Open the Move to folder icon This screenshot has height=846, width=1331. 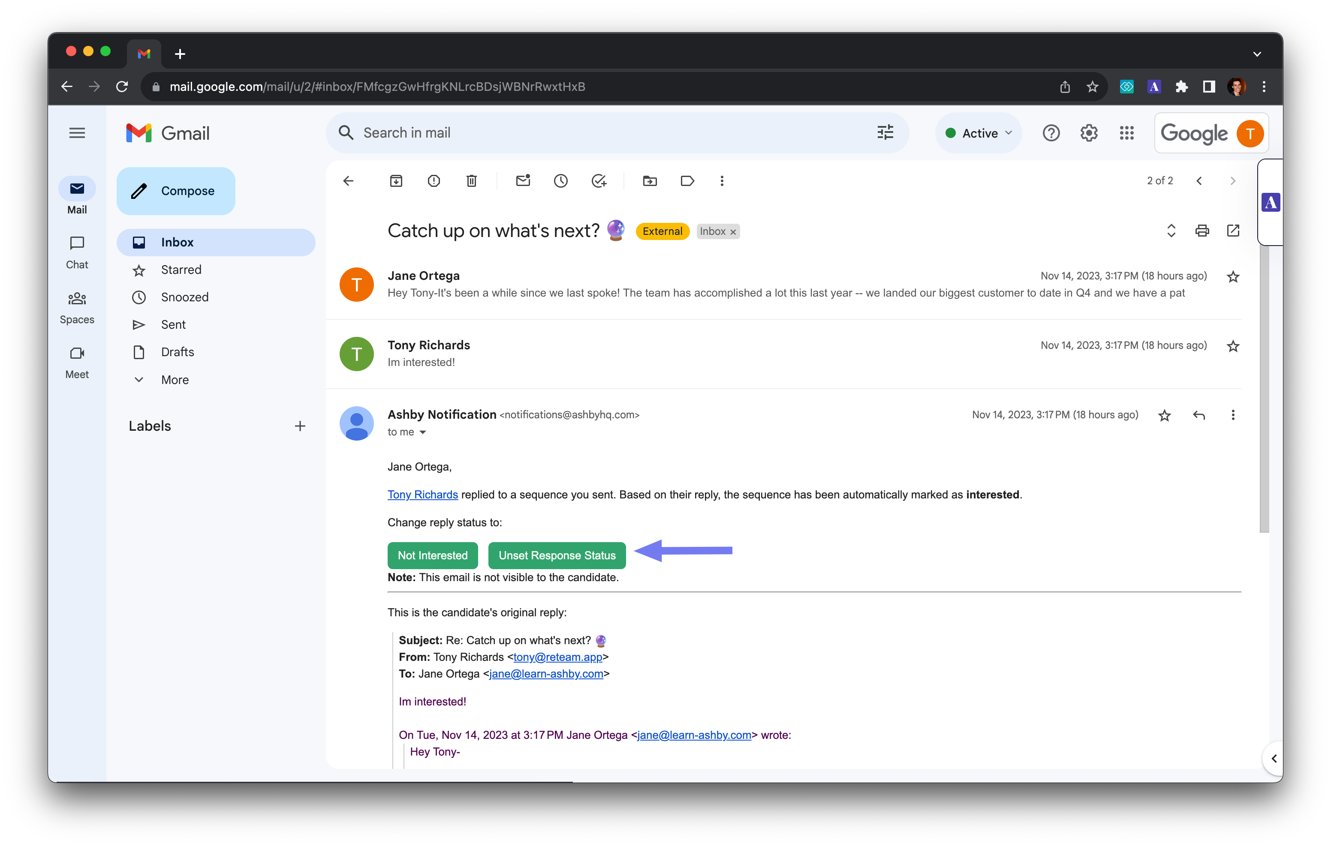[x=650, y=181]
